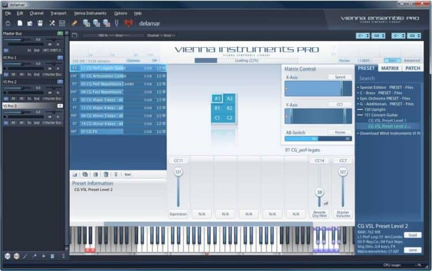
Task: Click the save button in preset panel
Action: pyautogui.click(x=412, y=250)
